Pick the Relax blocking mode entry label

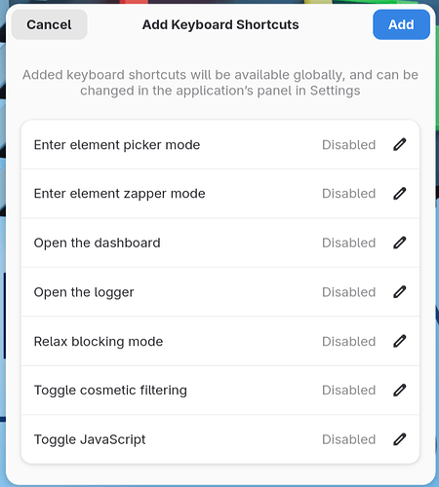(x=99, y=342)
